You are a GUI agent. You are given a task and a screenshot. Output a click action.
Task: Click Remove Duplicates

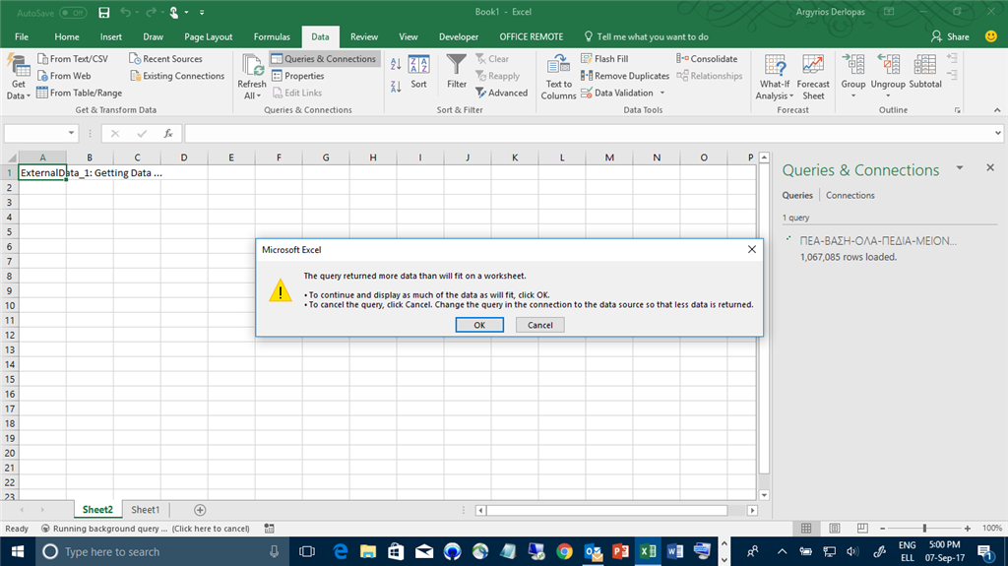click(625, 76)
